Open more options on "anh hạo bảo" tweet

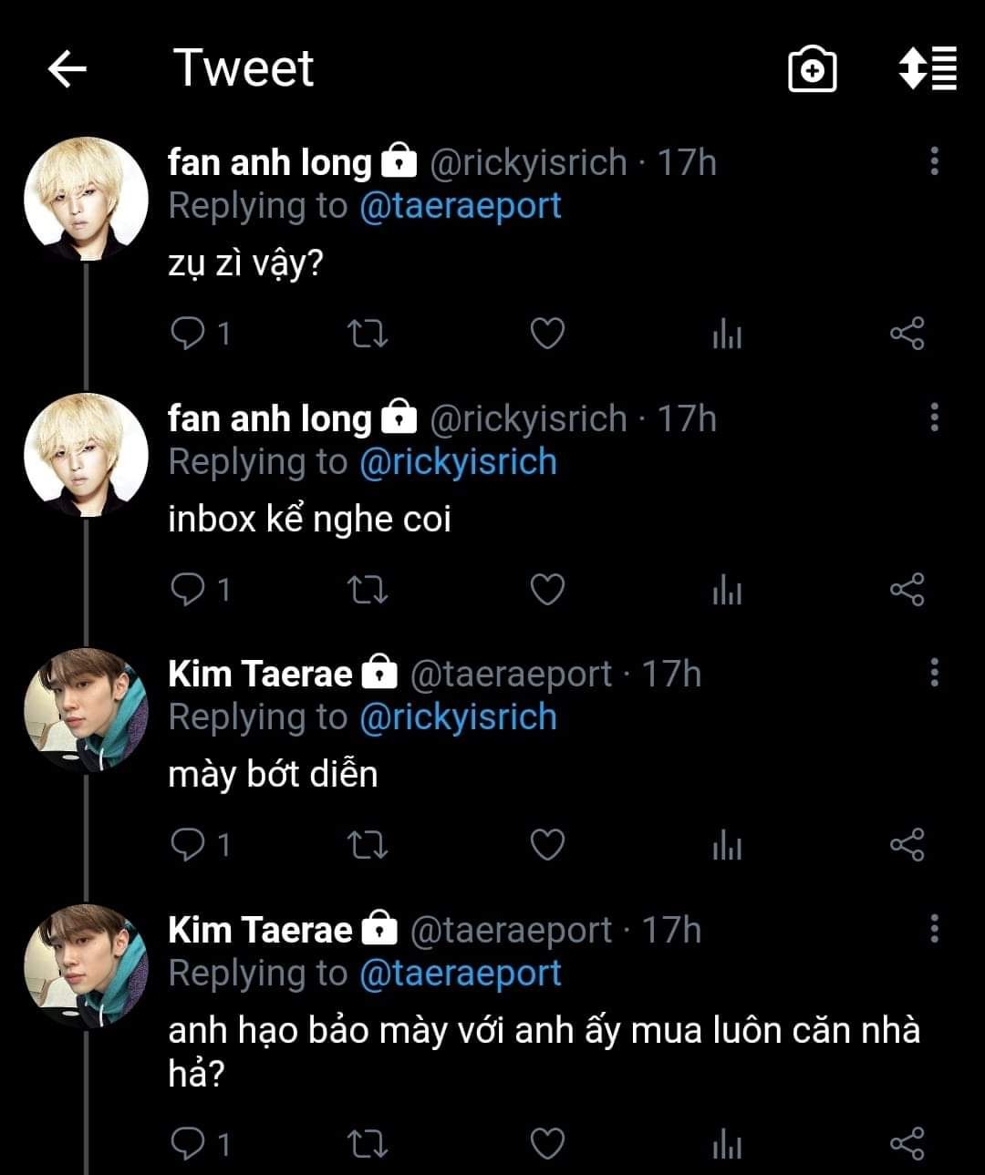click(934, 929)
